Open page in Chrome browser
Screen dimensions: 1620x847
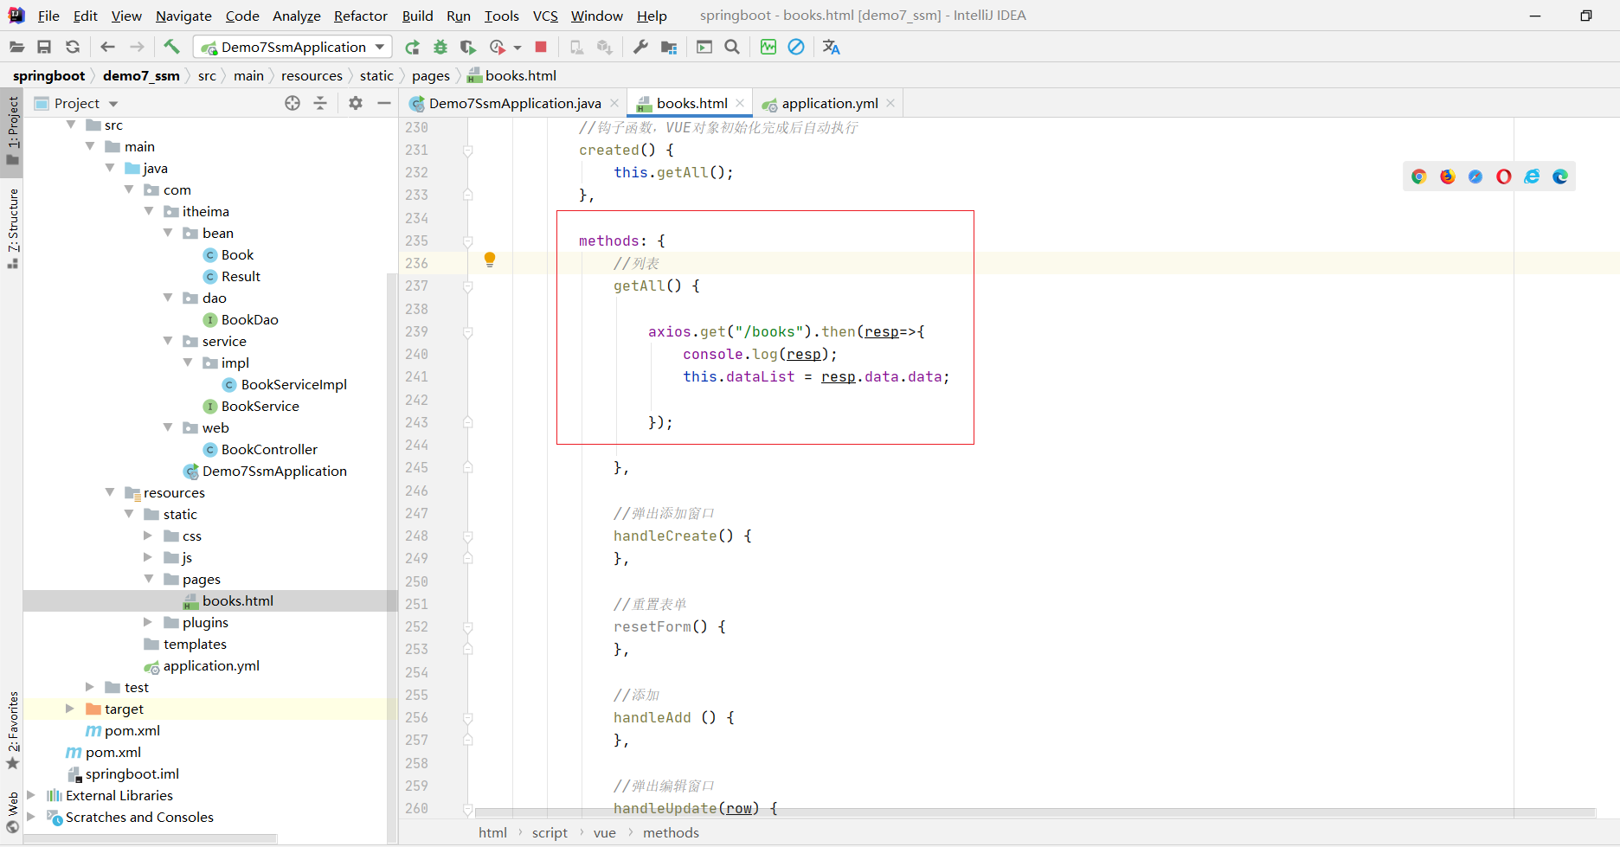1419,176
